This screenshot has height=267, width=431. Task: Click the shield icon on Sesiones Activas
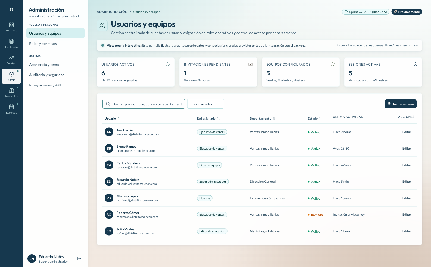pyautogui.click(x=416, y=64)
